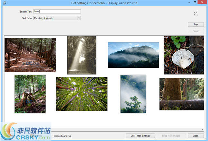Select the white mushroom thumbnail
Image resolution: width=208 pixels, height=141 pixels.
tap(184, 55)
